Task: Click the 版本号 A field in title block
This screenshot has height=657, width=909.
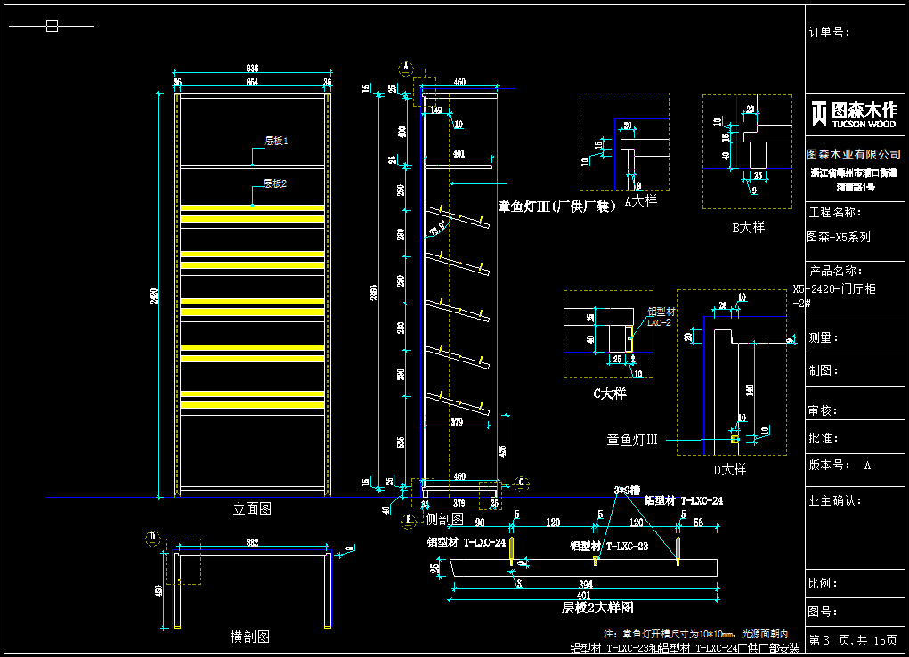Action: (840, 466)
